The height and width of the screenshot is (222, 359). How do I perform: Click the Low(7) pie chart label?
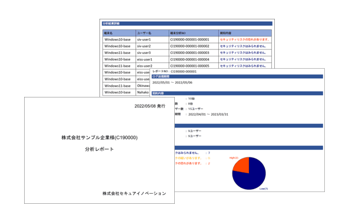(264, 189)
